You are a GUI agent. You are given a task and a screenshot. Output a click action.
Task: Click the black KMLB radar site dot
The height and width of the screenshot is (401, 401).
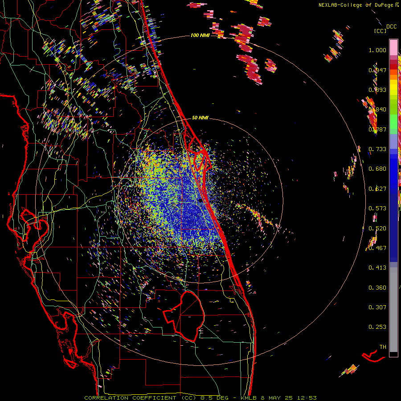(x=200, y=201)
